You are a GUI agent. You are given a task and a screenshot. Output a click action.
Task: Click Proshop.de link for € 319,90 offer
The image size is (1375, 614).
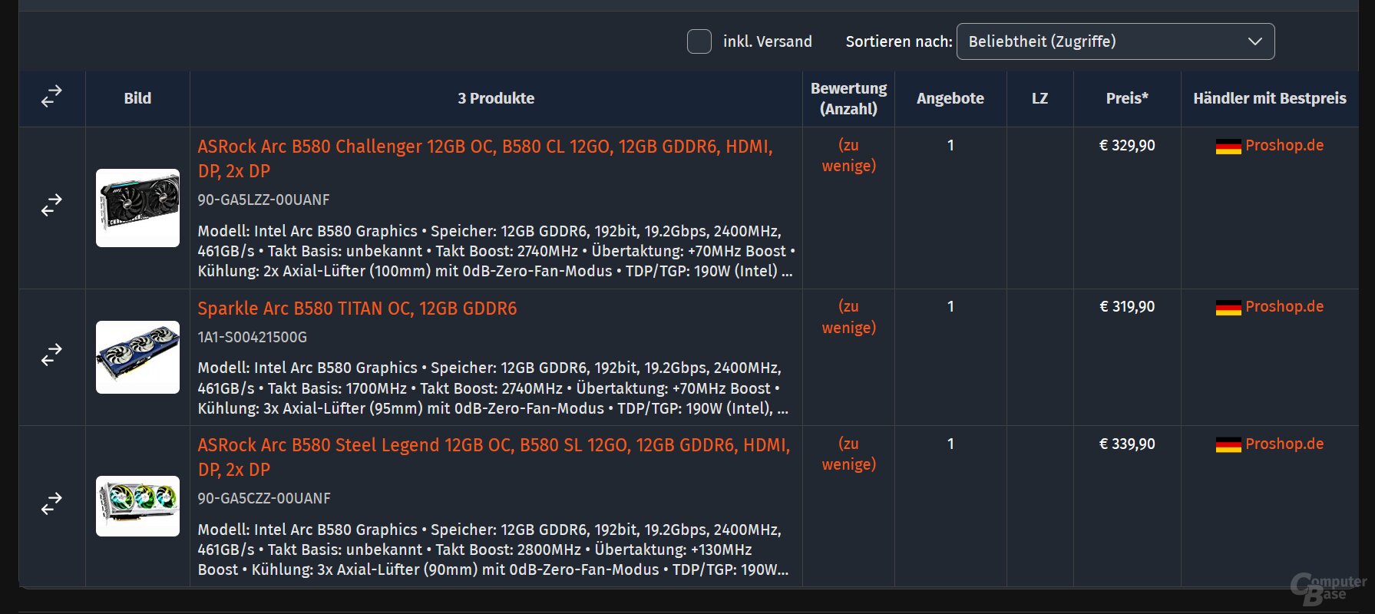pyautogui.click(x=1284, y=306)
